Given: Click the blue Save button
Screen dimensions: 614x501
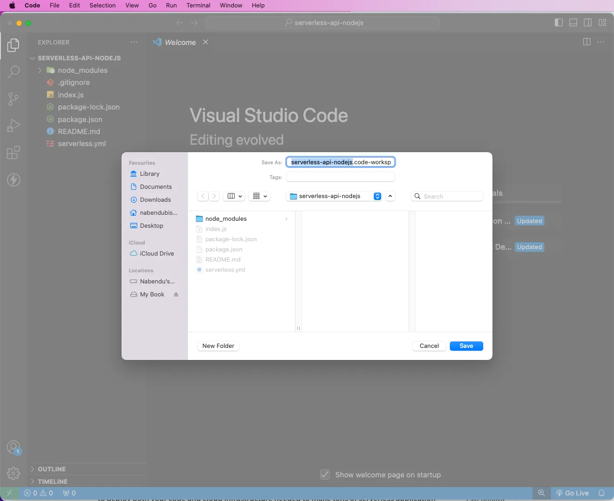Looking at the screenshot, I should click(x=467, y=346).
